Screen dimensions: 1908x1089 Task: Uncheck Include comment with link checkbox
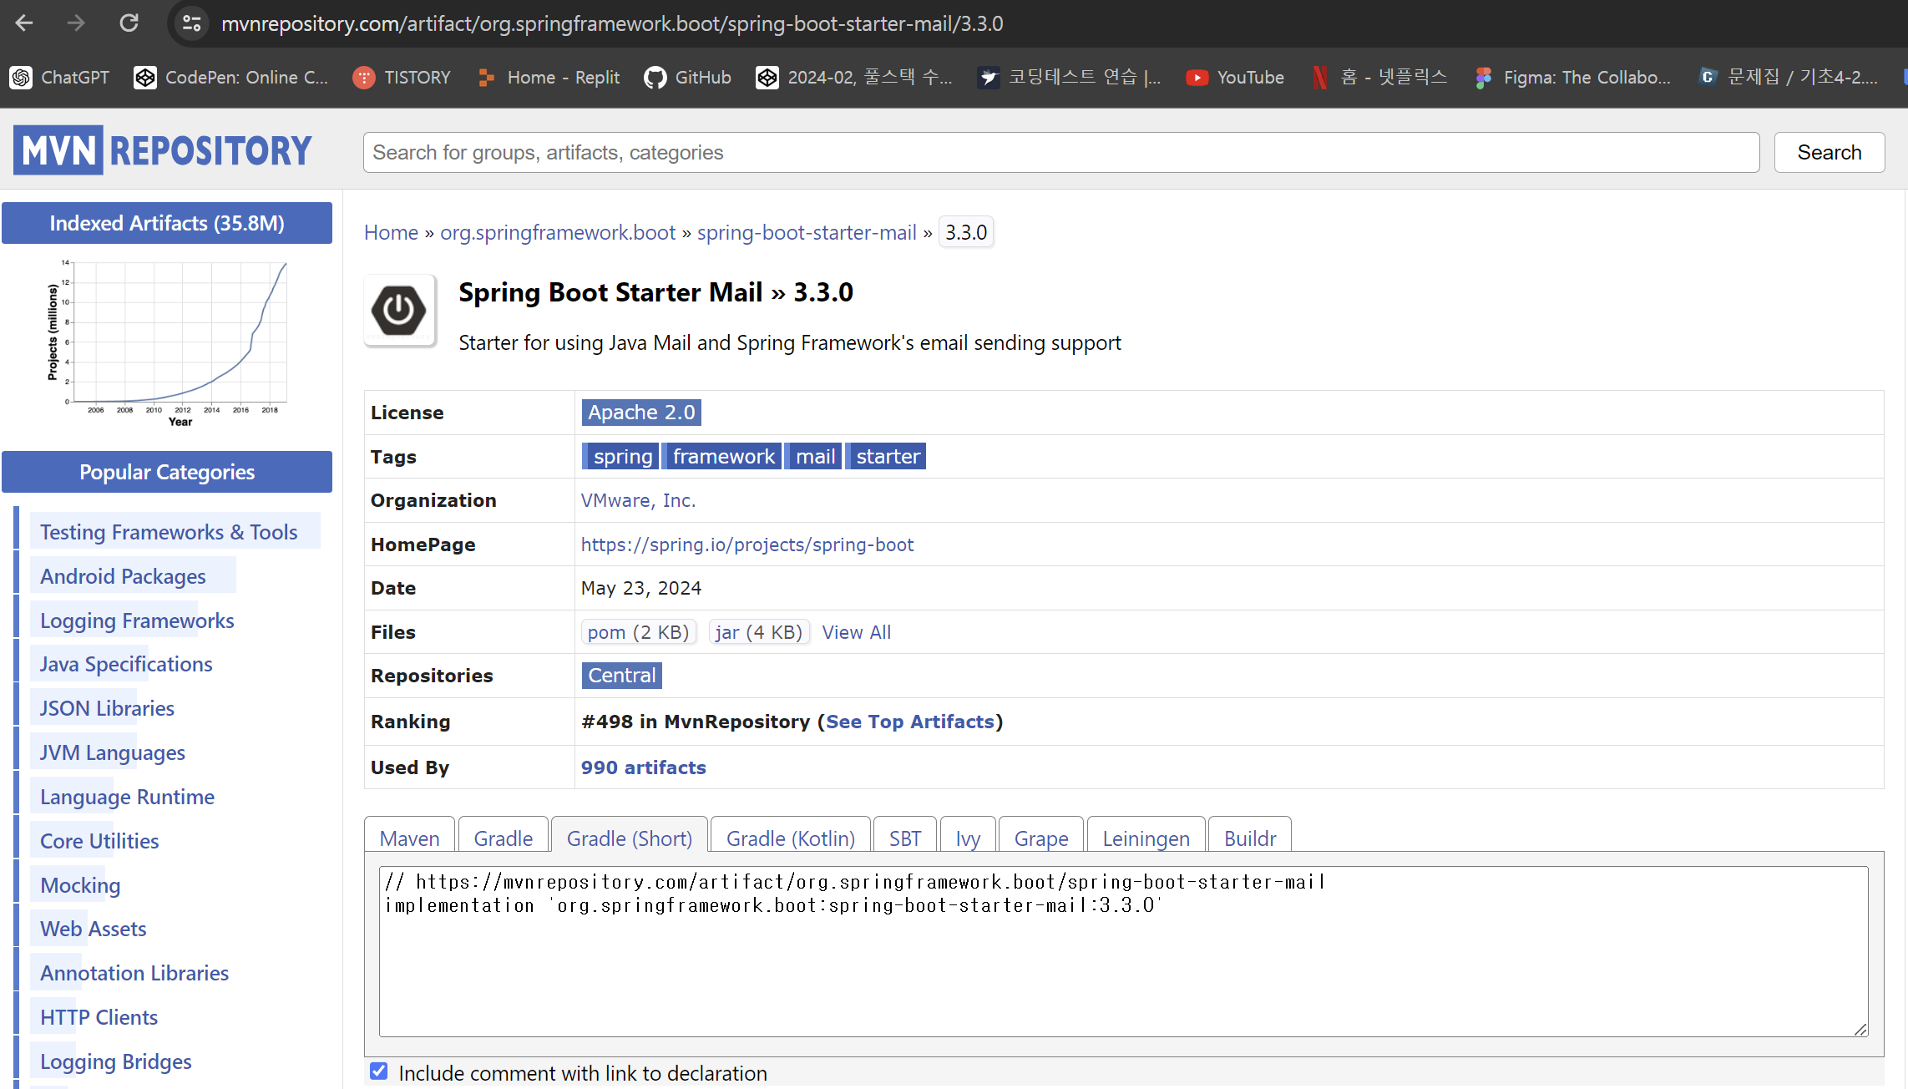tap(379, 1071)
